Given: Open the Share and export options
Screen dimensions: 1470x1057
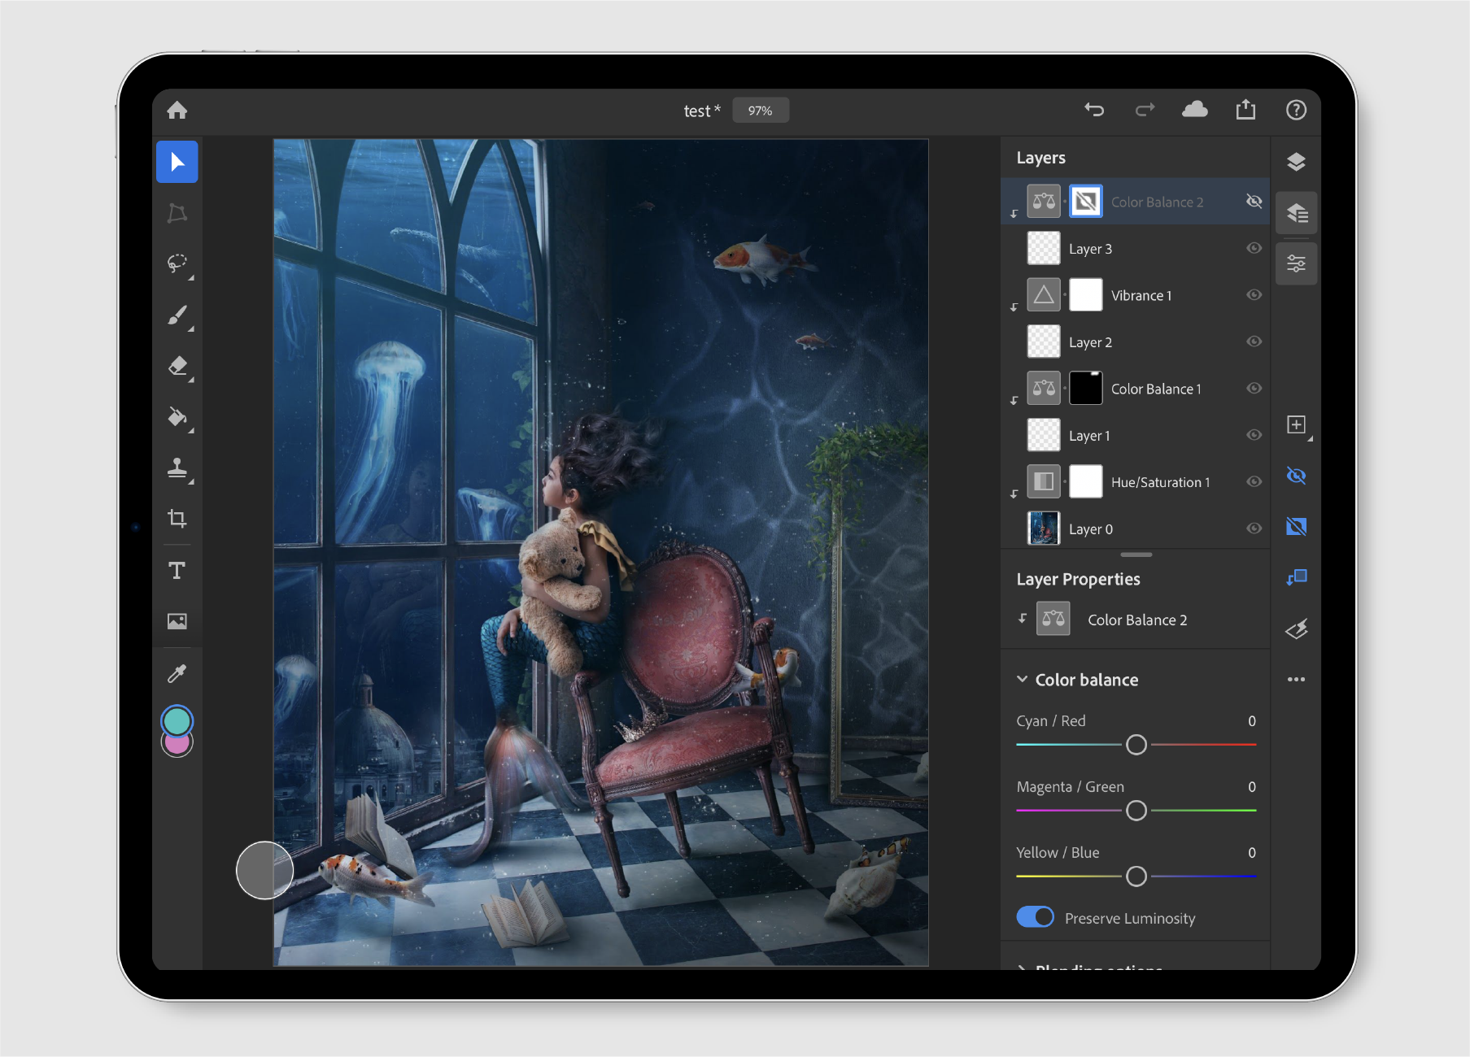Looking at the screenshot, I should [x=1245, y=110].
